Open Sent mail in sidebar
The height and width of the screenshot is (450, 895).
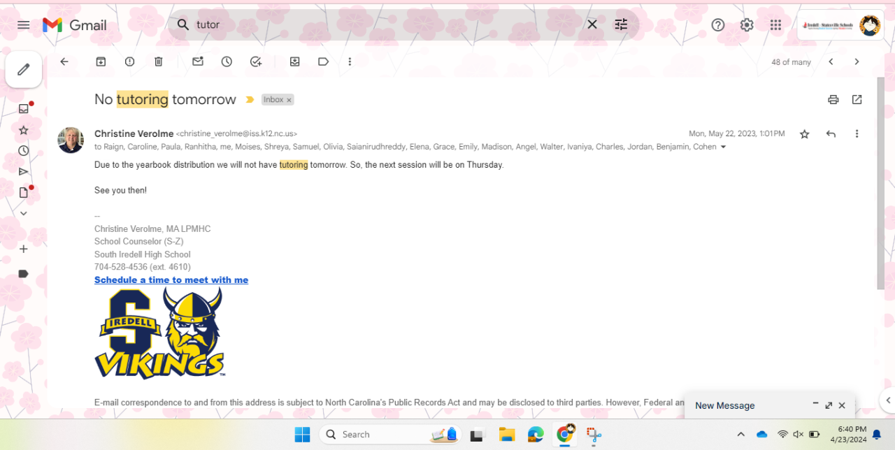24,172
